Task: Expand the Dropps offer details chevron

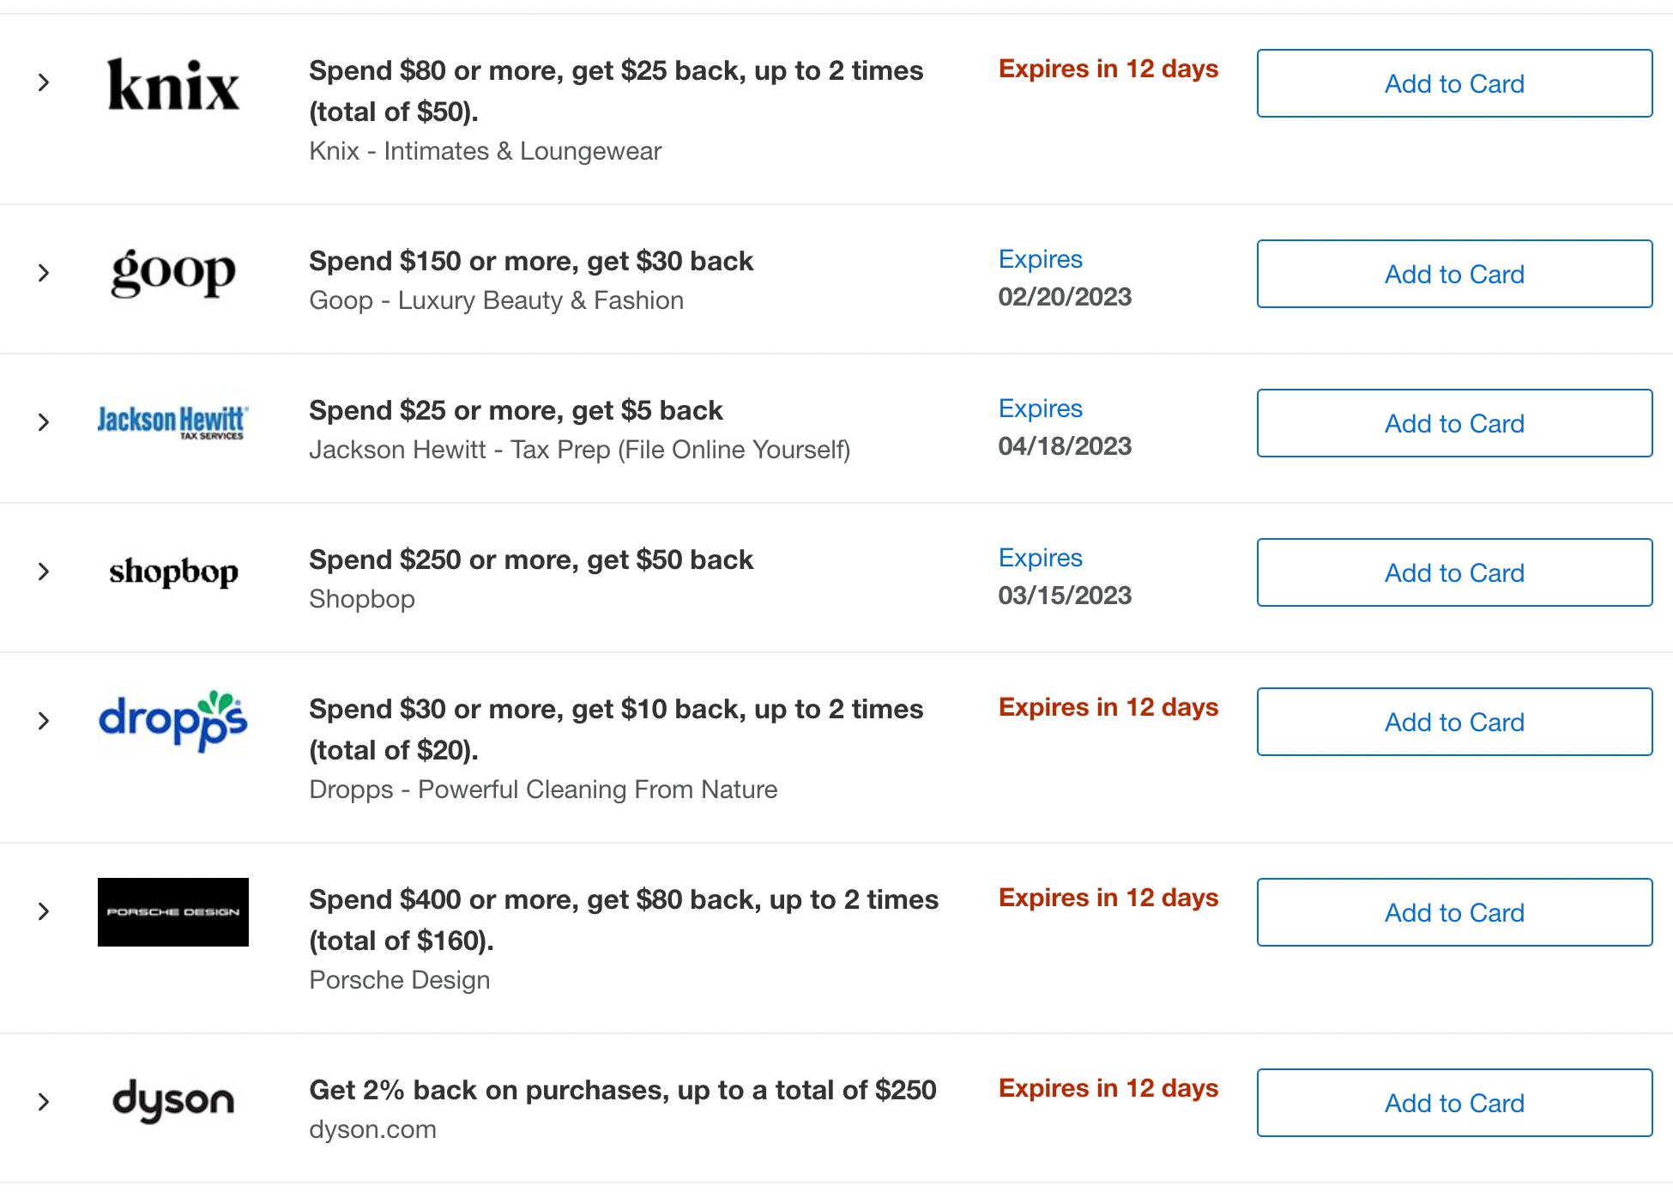Action: tap(44, 721)
